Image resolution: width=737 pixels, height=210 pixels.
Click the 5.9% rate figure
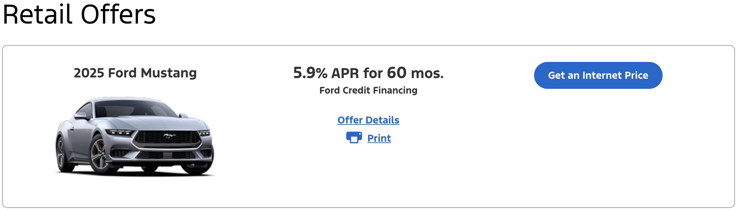coord(310,73)
